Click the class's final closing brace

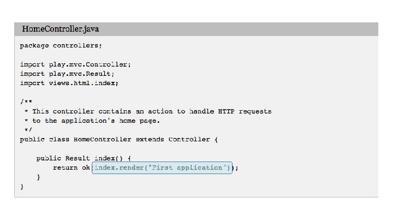[x=22, y=187]
